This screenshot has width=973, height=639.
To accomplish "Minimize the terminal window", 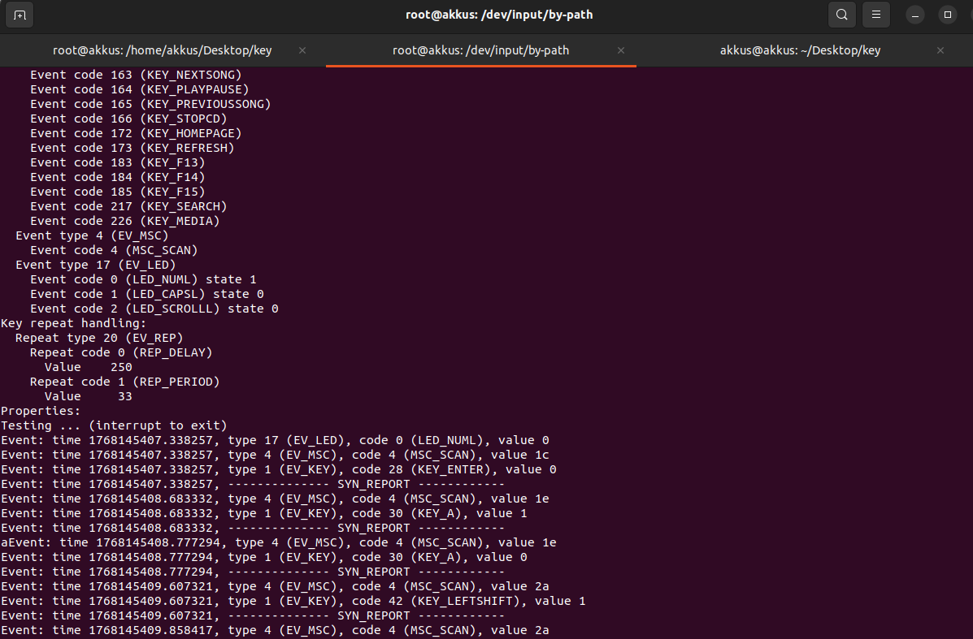I will click(x=915, y=15).
